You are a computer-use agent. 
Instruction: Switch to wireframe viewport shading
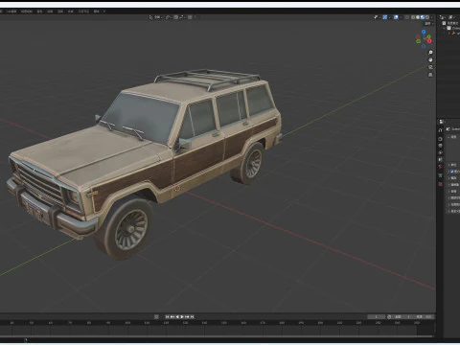413,17
